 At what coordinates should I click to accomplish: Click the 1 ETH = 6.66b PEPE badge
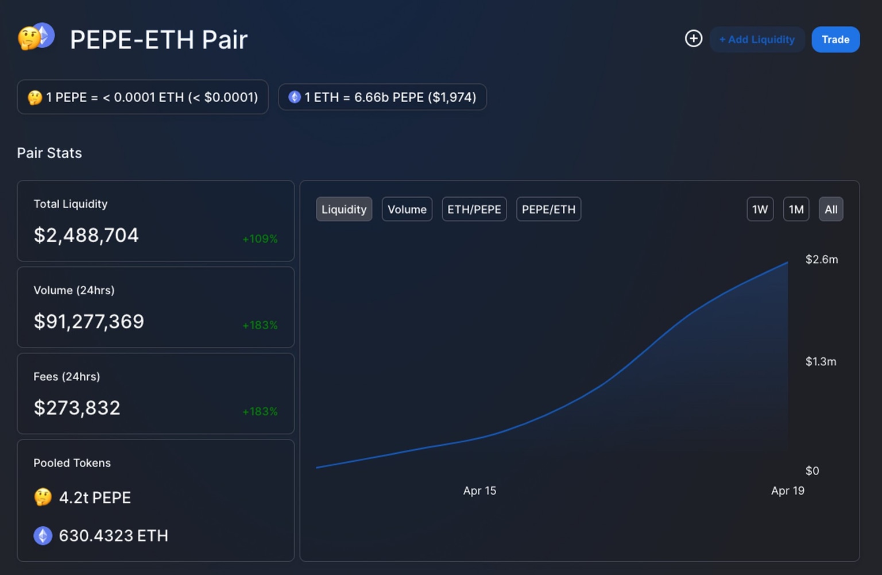[x=382, y=97]
